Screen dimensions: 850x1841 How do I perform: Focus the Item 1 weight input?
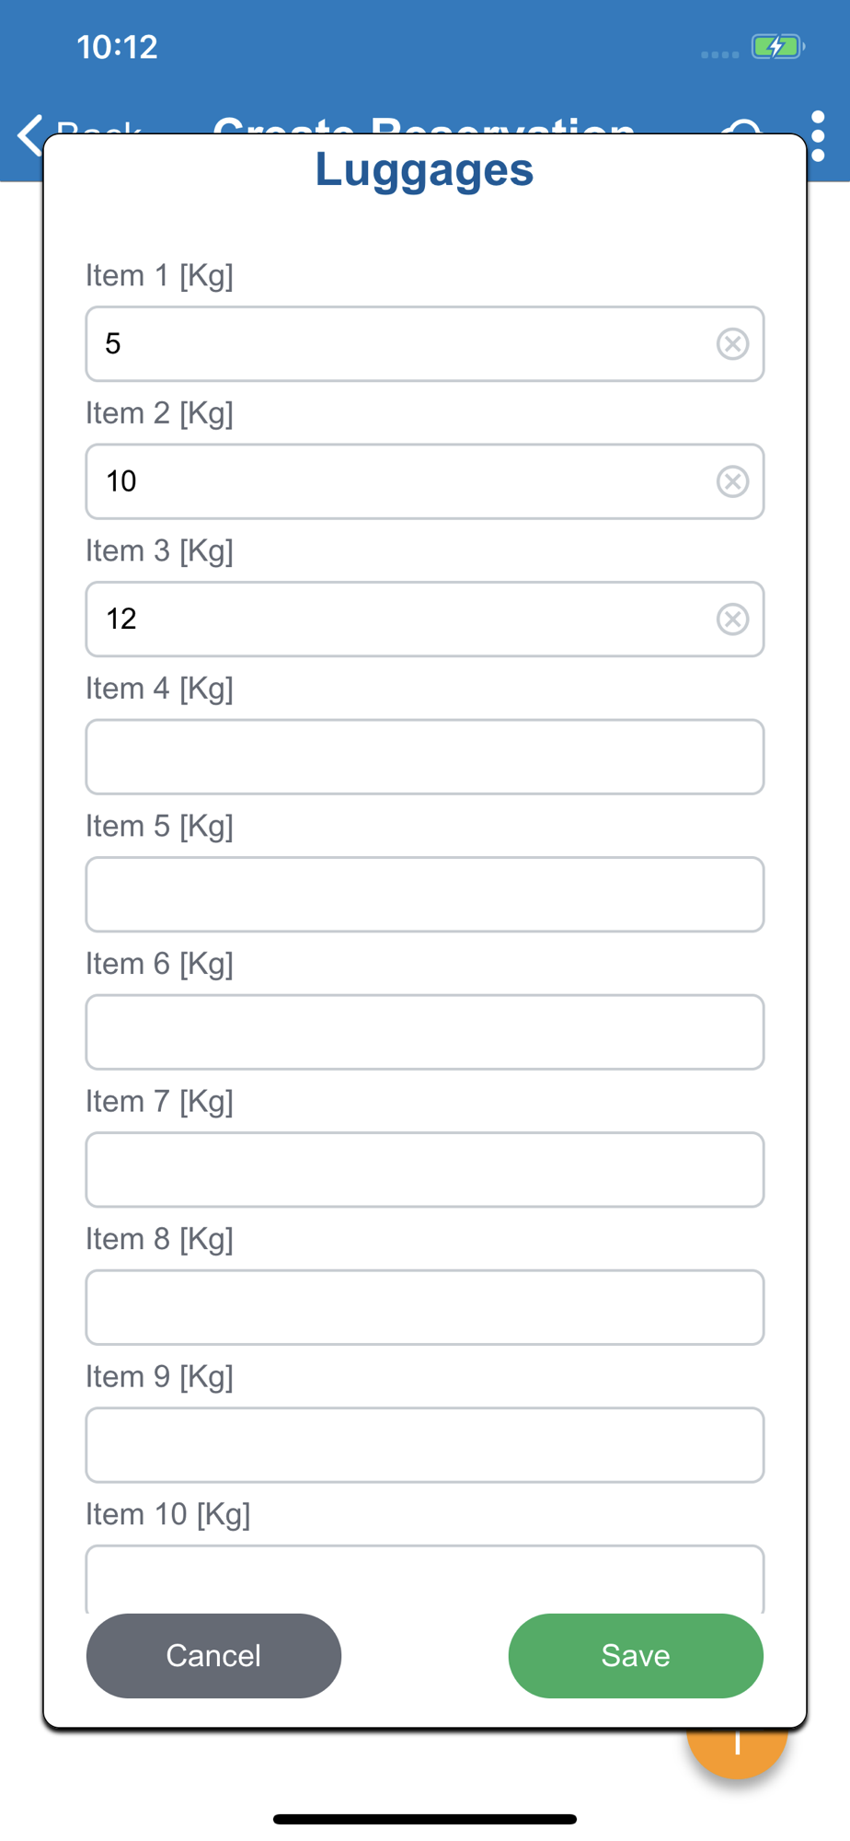click(405, 344)
